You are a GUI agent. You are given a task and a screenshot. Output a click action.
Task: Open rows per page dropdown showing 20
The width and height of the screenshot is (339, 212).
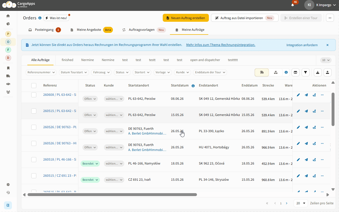click(x=301, y=203)
